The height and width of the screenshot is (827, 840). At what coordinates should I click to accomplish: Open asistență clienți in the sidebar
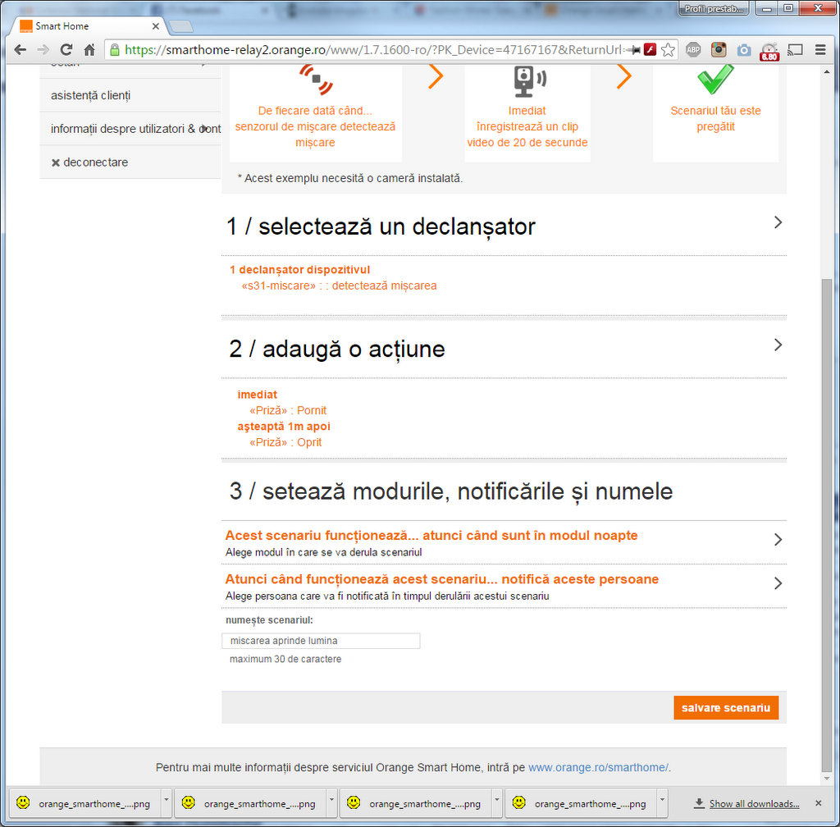pos(90,95)
